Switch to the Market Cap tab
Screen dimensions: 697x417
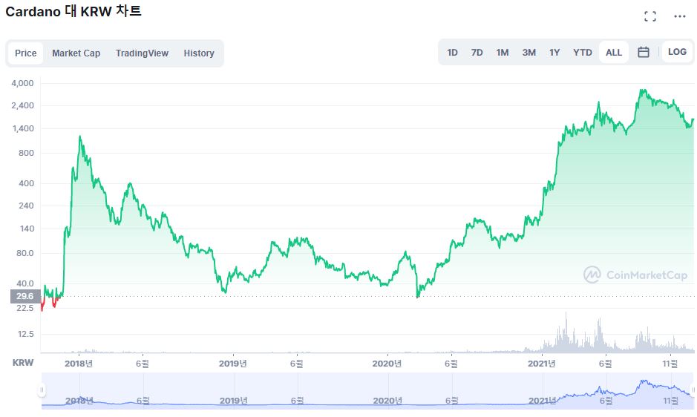(76, 53)
